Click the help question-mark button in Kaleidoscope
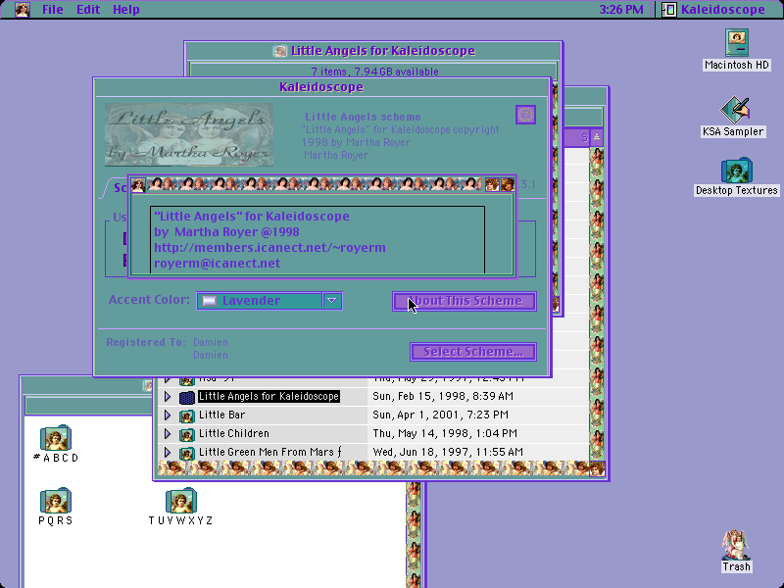This screenshot has height=588, width=784. click(x=525, y=115)
